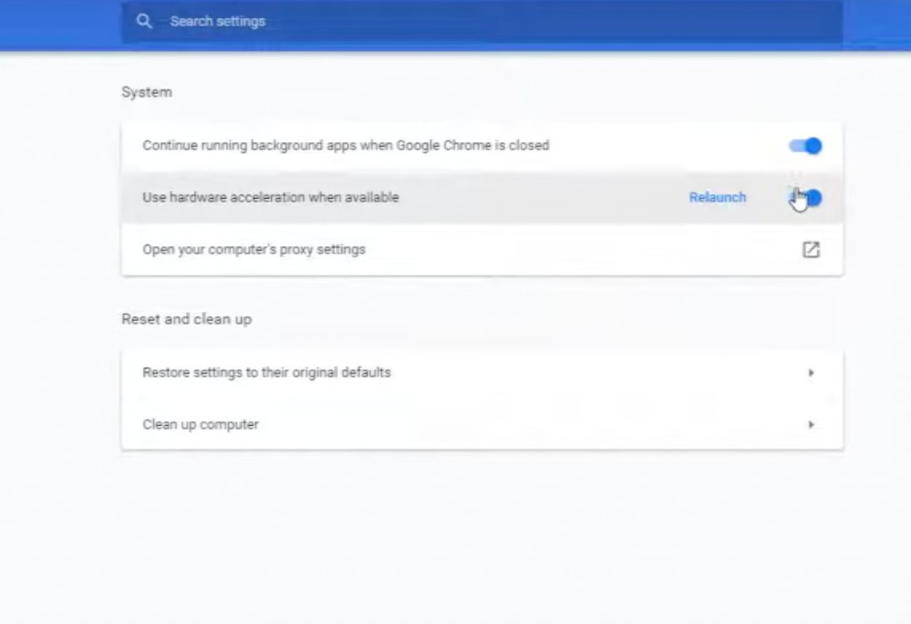
Task: Select the 'Restore settings' label text
Action: [x=266, y=373]
